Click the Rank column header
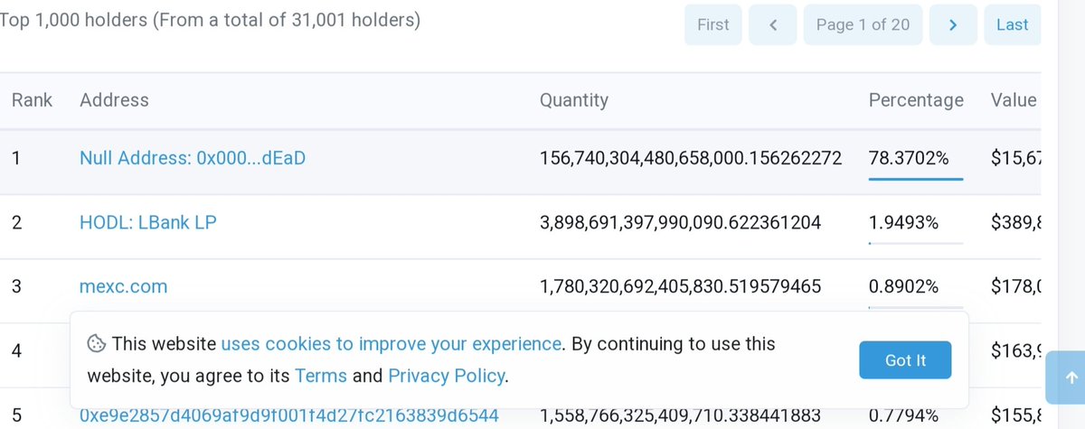 [33, 100]
